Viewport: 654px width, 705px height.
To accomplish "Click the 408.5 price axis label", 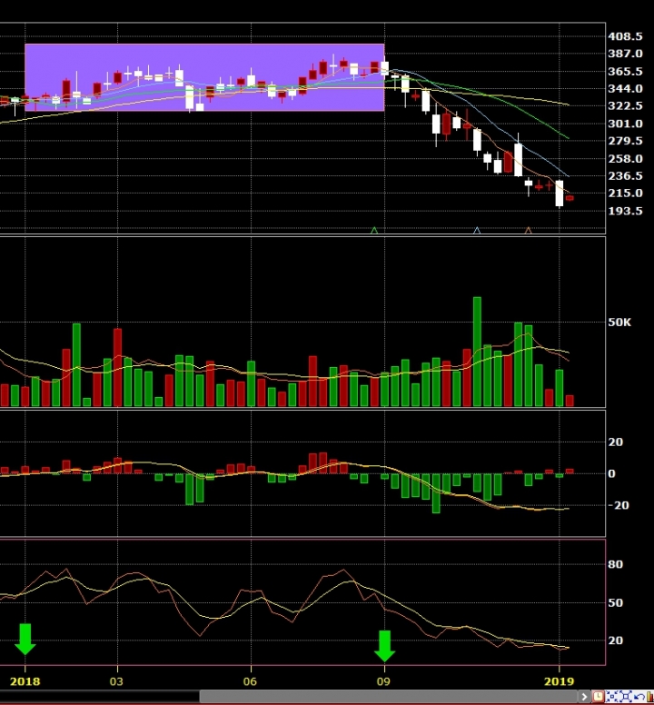I will (x=625, y=36).
